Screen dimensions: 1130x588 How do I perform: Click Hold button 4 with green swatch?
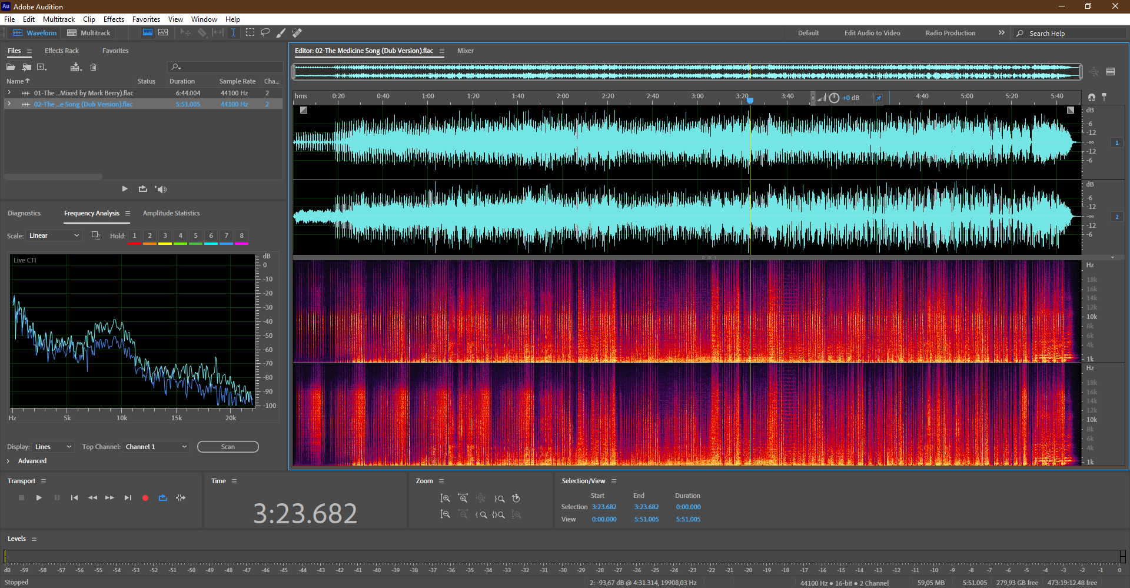[180, 237]
